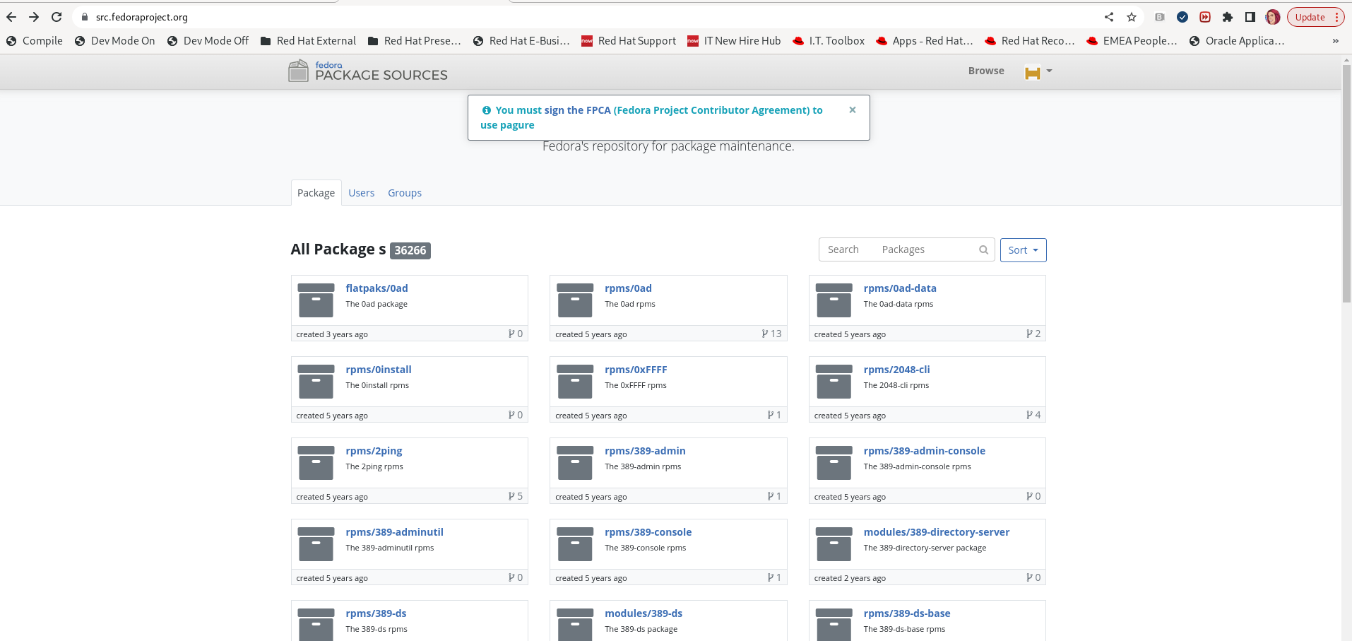Click the 36266 package count badge
Screen dimensions: 1352x641
tap(410, 250)
